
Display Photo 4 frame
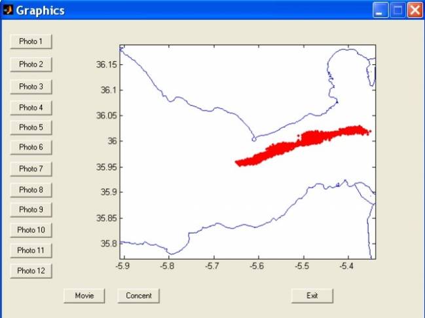coord(31,108)
